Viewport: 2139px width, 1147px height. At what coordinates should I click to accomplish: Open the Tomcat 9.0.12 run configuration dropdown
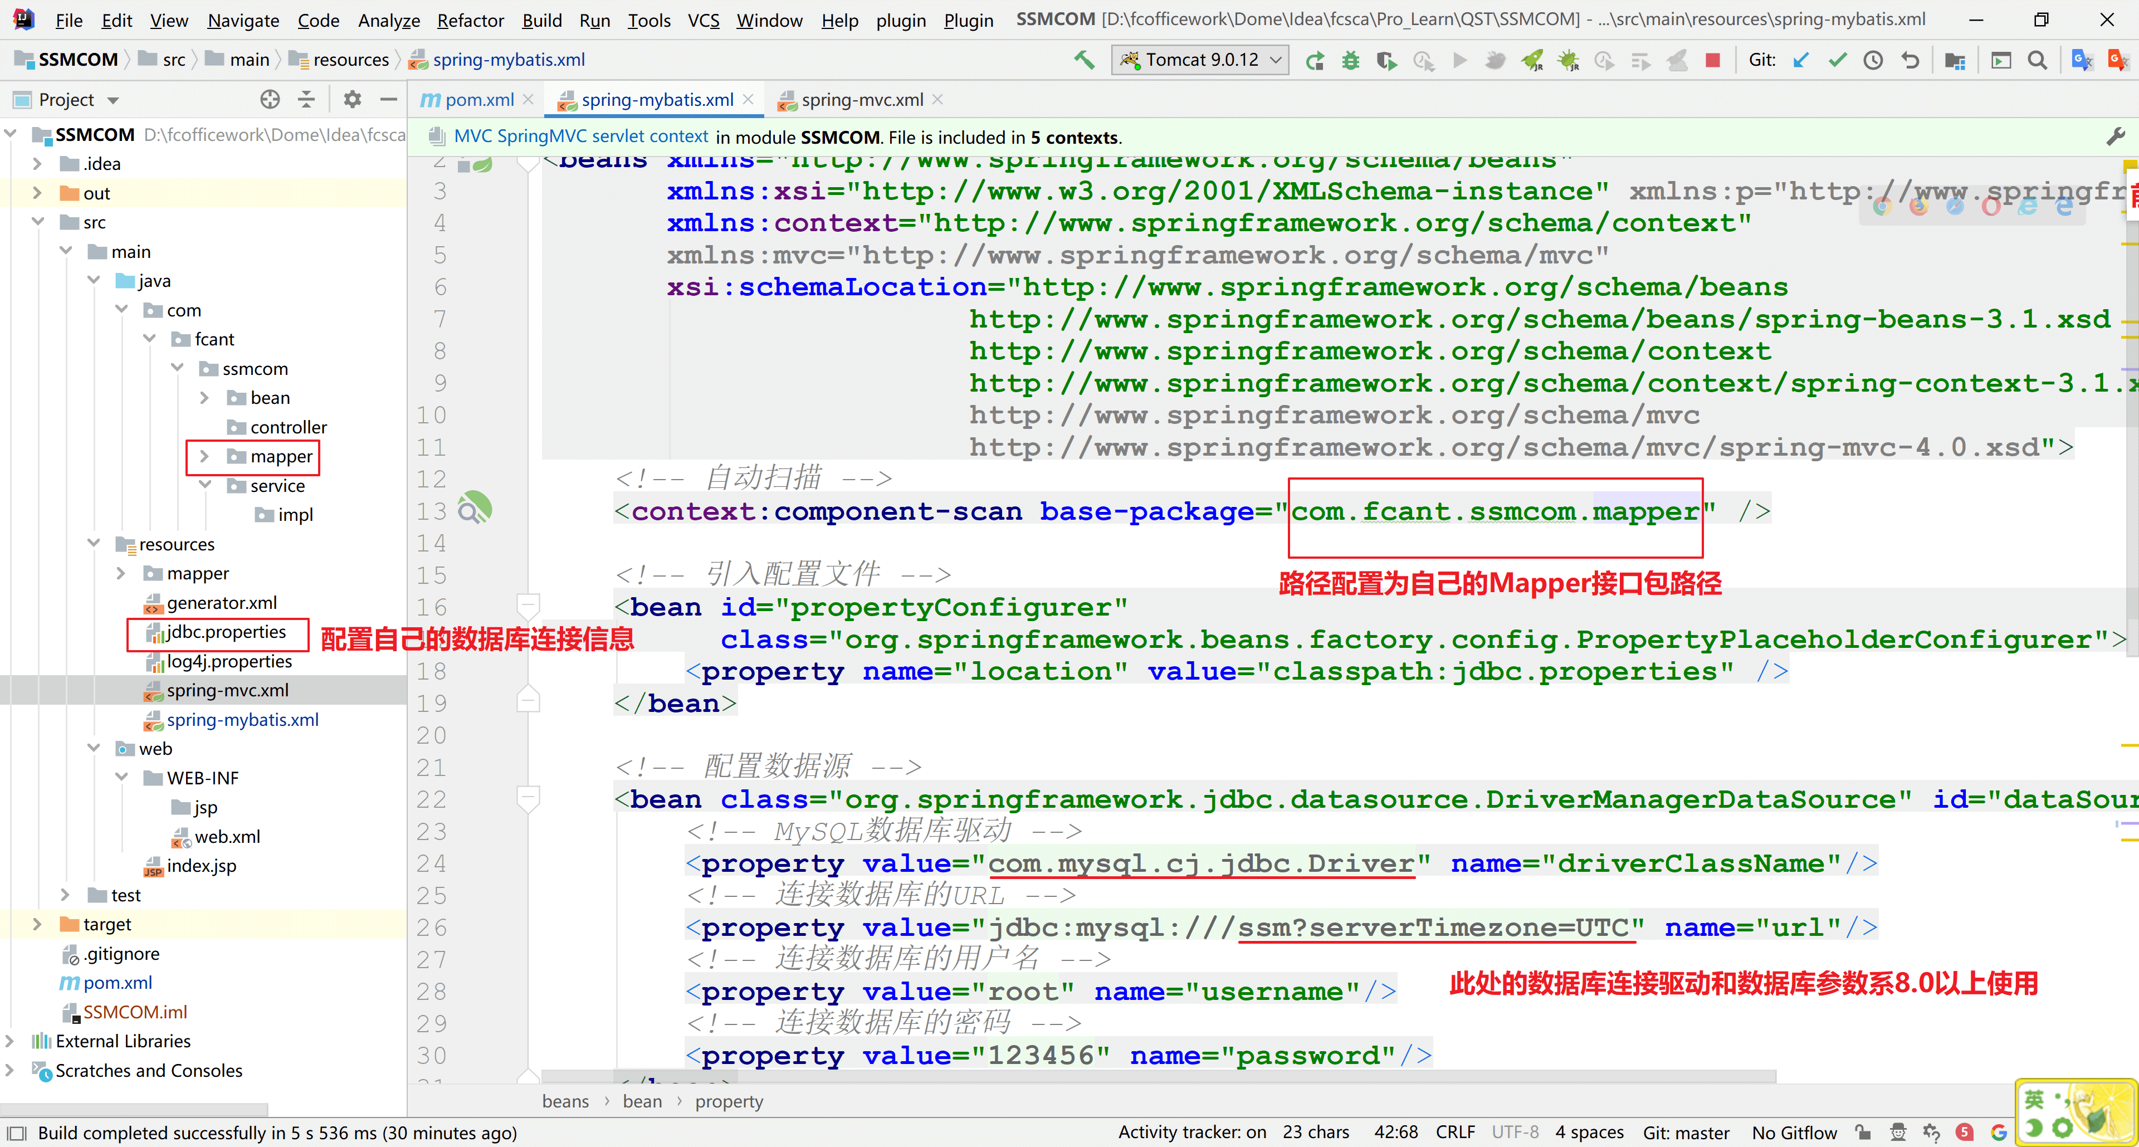pos(1201,60)
